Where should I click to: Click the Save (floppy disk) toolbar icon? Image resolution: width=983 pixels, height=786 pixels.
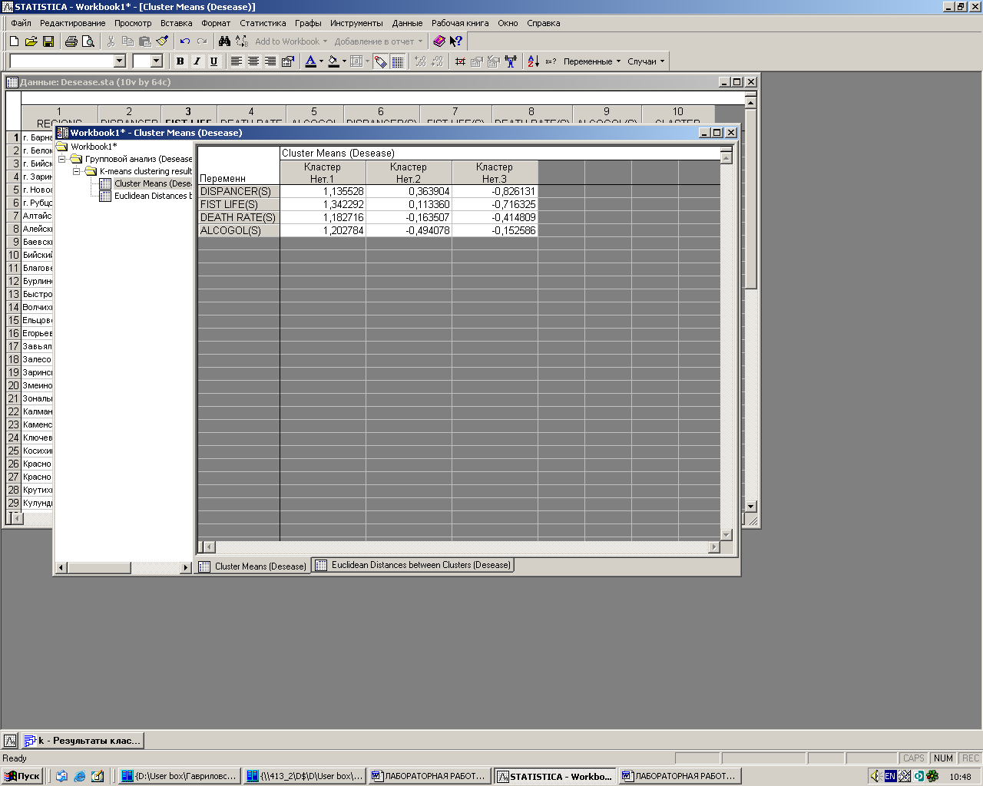pos(48,41)
